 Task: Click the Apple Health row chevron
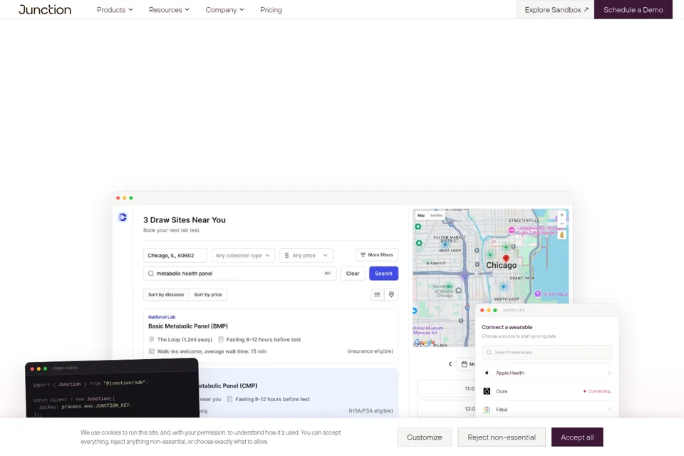tap(609, 373)
